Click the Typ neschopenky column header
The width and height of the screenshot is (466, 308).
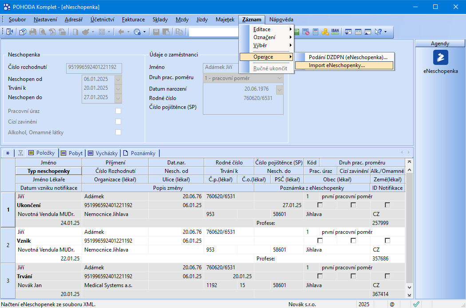click(48, 171)
